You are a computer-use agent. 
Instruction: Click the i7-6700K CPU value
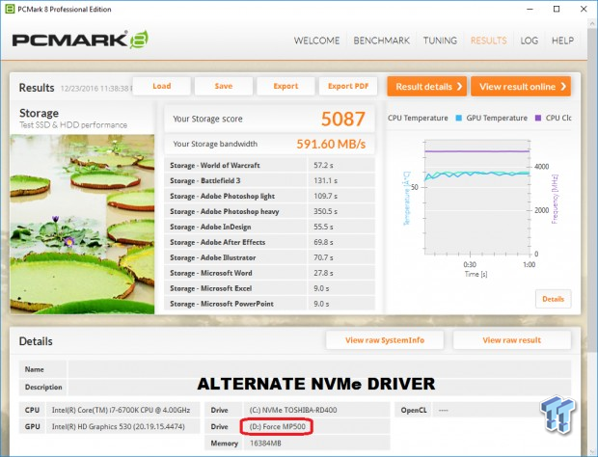click(121, 410)
